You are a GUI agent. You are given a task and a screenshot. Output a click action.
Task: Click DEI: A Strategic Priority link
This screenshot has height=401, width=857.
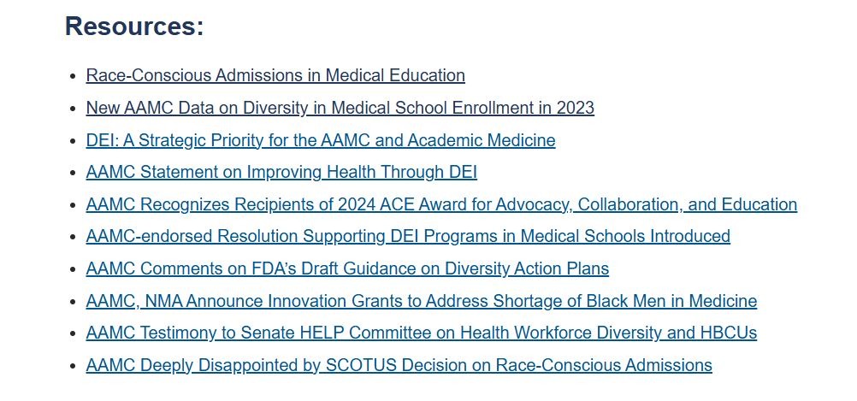[x=321, y=140]
